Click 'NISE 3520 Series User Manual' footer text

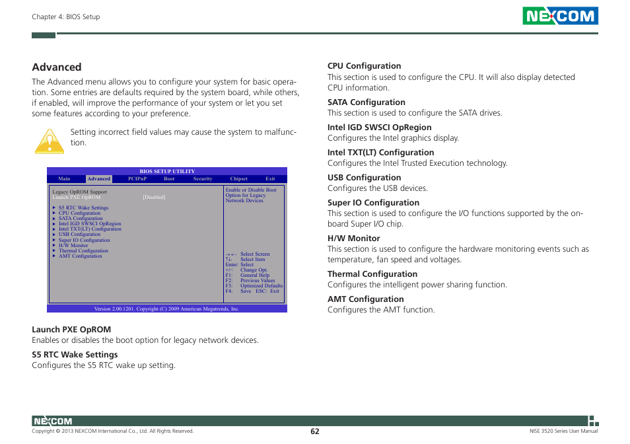[x=564, y=431]
